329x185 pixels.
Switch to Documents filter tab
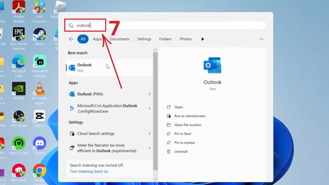(x=120, y=39)
